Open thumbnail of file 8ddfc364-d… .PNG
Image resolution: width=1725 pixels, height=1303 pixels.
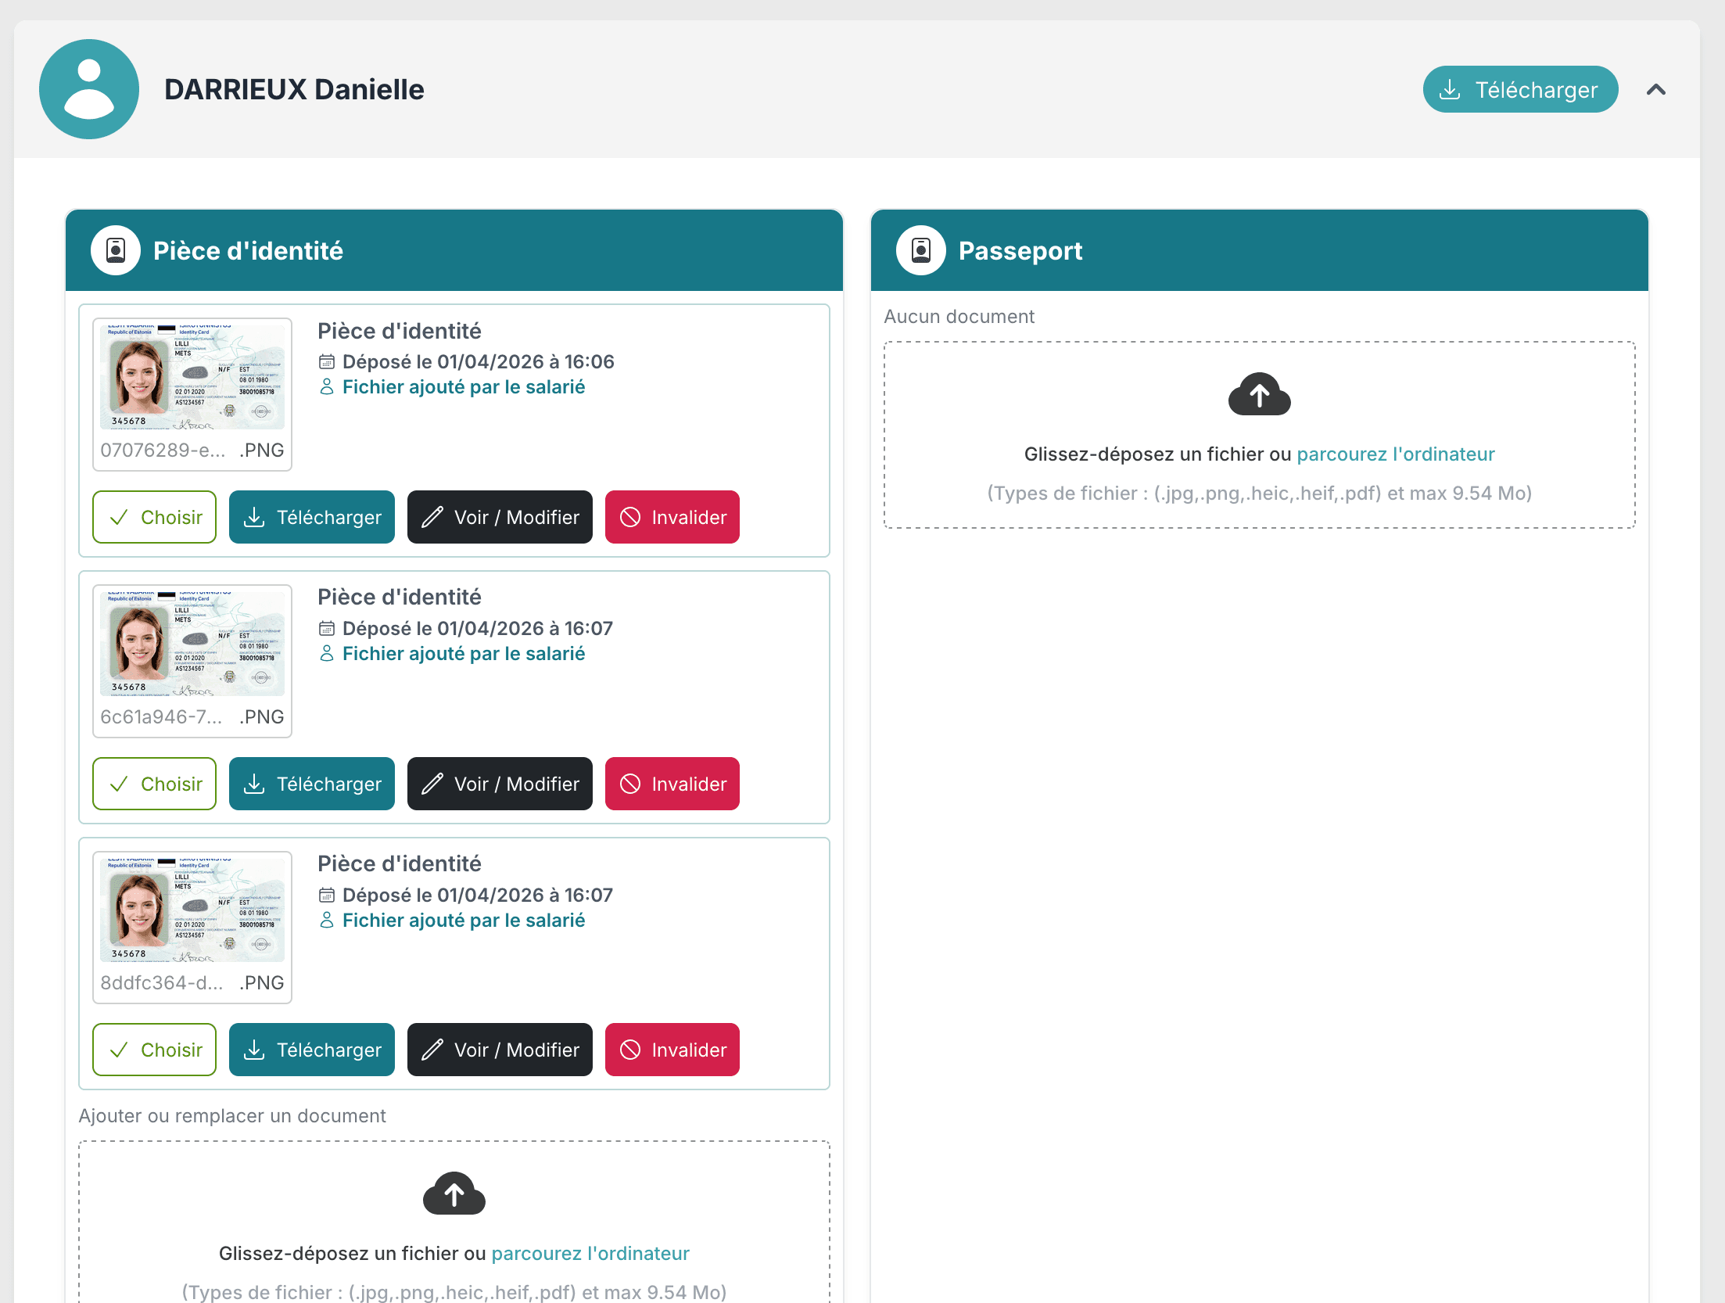click(x=192, y=910)
